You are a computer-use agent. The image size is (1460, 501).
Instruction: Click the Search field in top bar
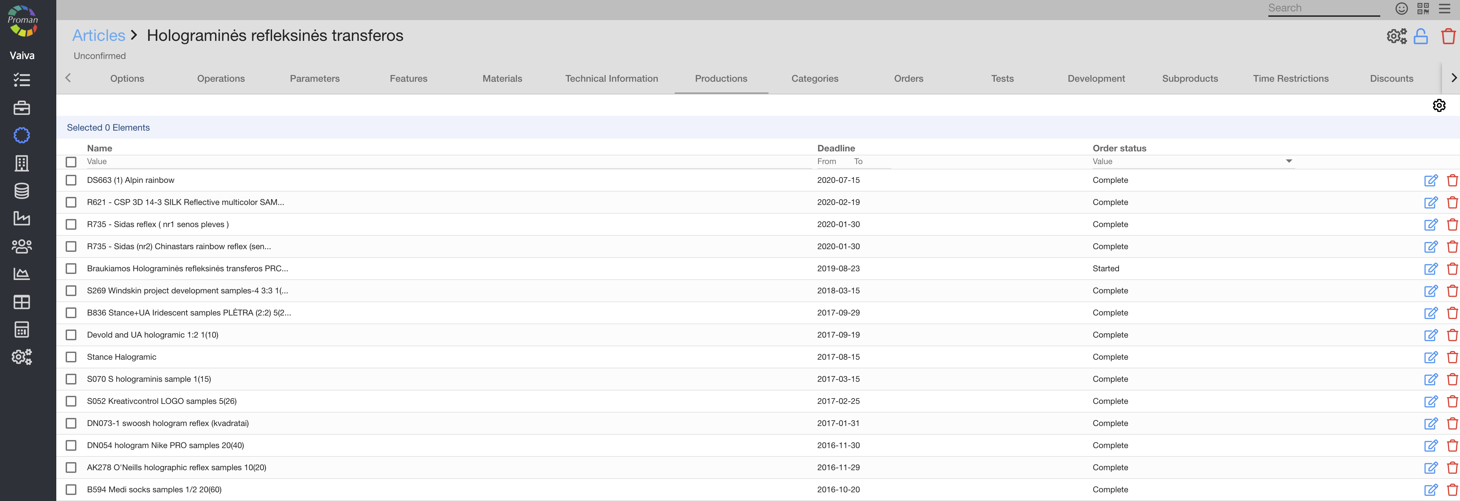[x=1323, y=8]
